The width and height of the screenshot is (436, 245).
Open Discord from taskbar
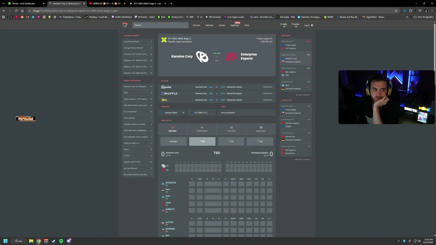[69, 241]
